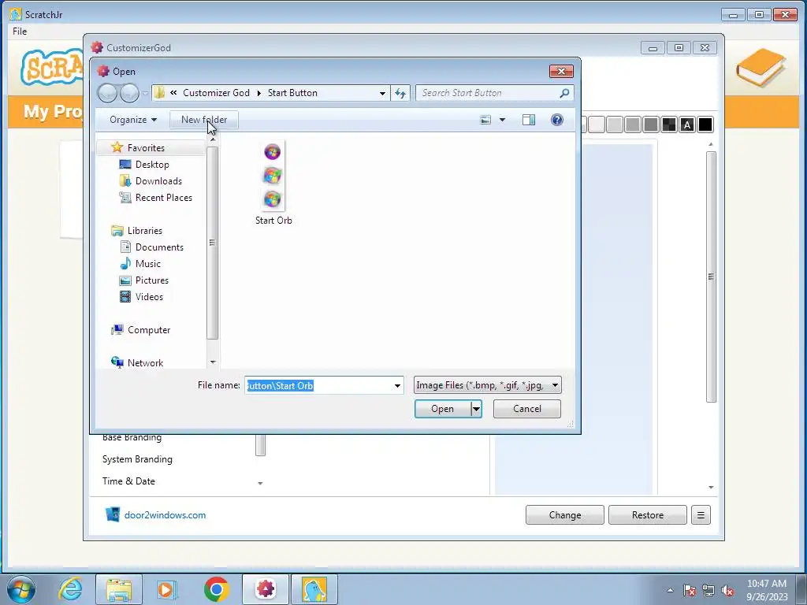Viewport: 807px width, 605px height.
Task: Click the Forward navigation arrow in Open dialog
Action: pos(129,93)
